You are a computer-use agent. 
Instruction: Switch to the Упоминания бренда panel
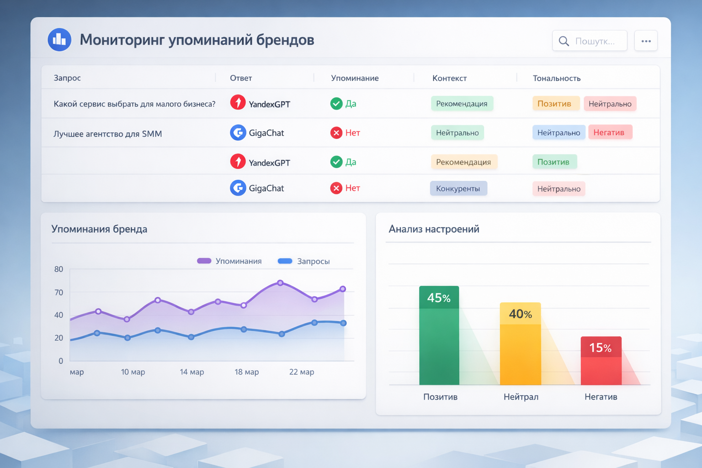point(100,229)
